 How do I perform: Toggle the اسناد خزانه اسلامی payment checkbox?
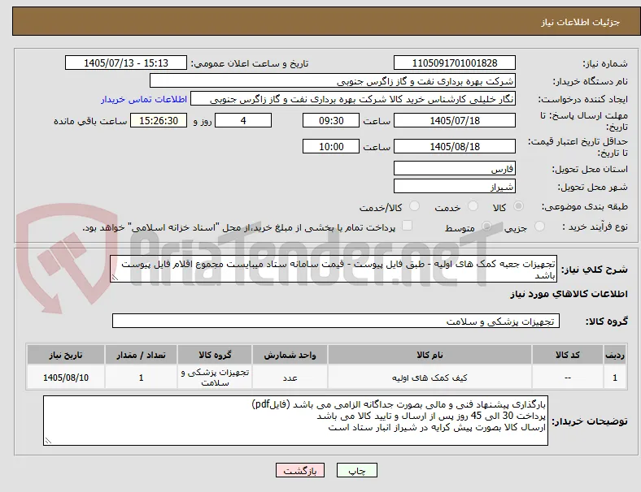click(x=408, y=225)
